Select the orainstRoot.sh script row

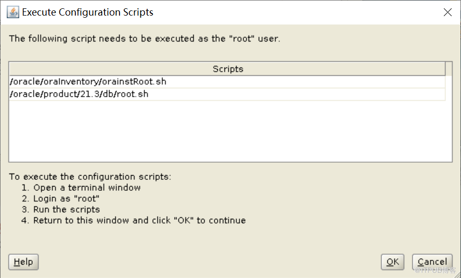pos(88,82)
